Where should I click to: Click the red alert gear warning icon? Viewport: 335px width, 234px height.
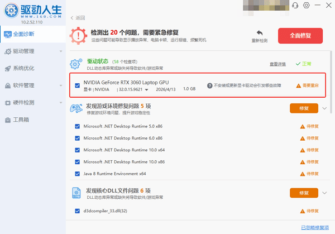coord(78,36)
